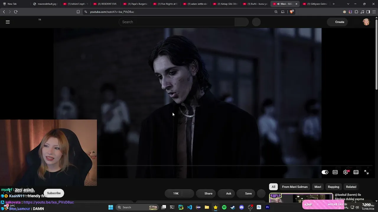The height and width of the screenshot is (212, 378).
Task: Open the browser main menu
Action: coord(374,12)
